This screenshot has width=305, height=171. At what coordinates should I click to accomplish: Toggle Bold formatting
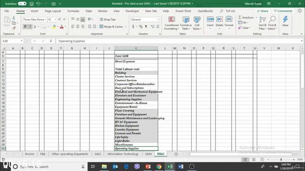point(25,27)
